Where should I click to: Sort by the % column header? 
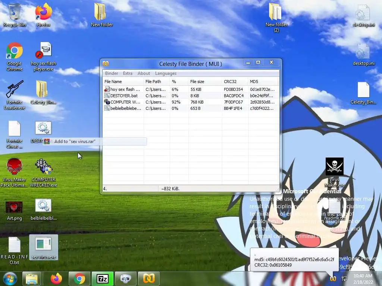coord(179,82)
